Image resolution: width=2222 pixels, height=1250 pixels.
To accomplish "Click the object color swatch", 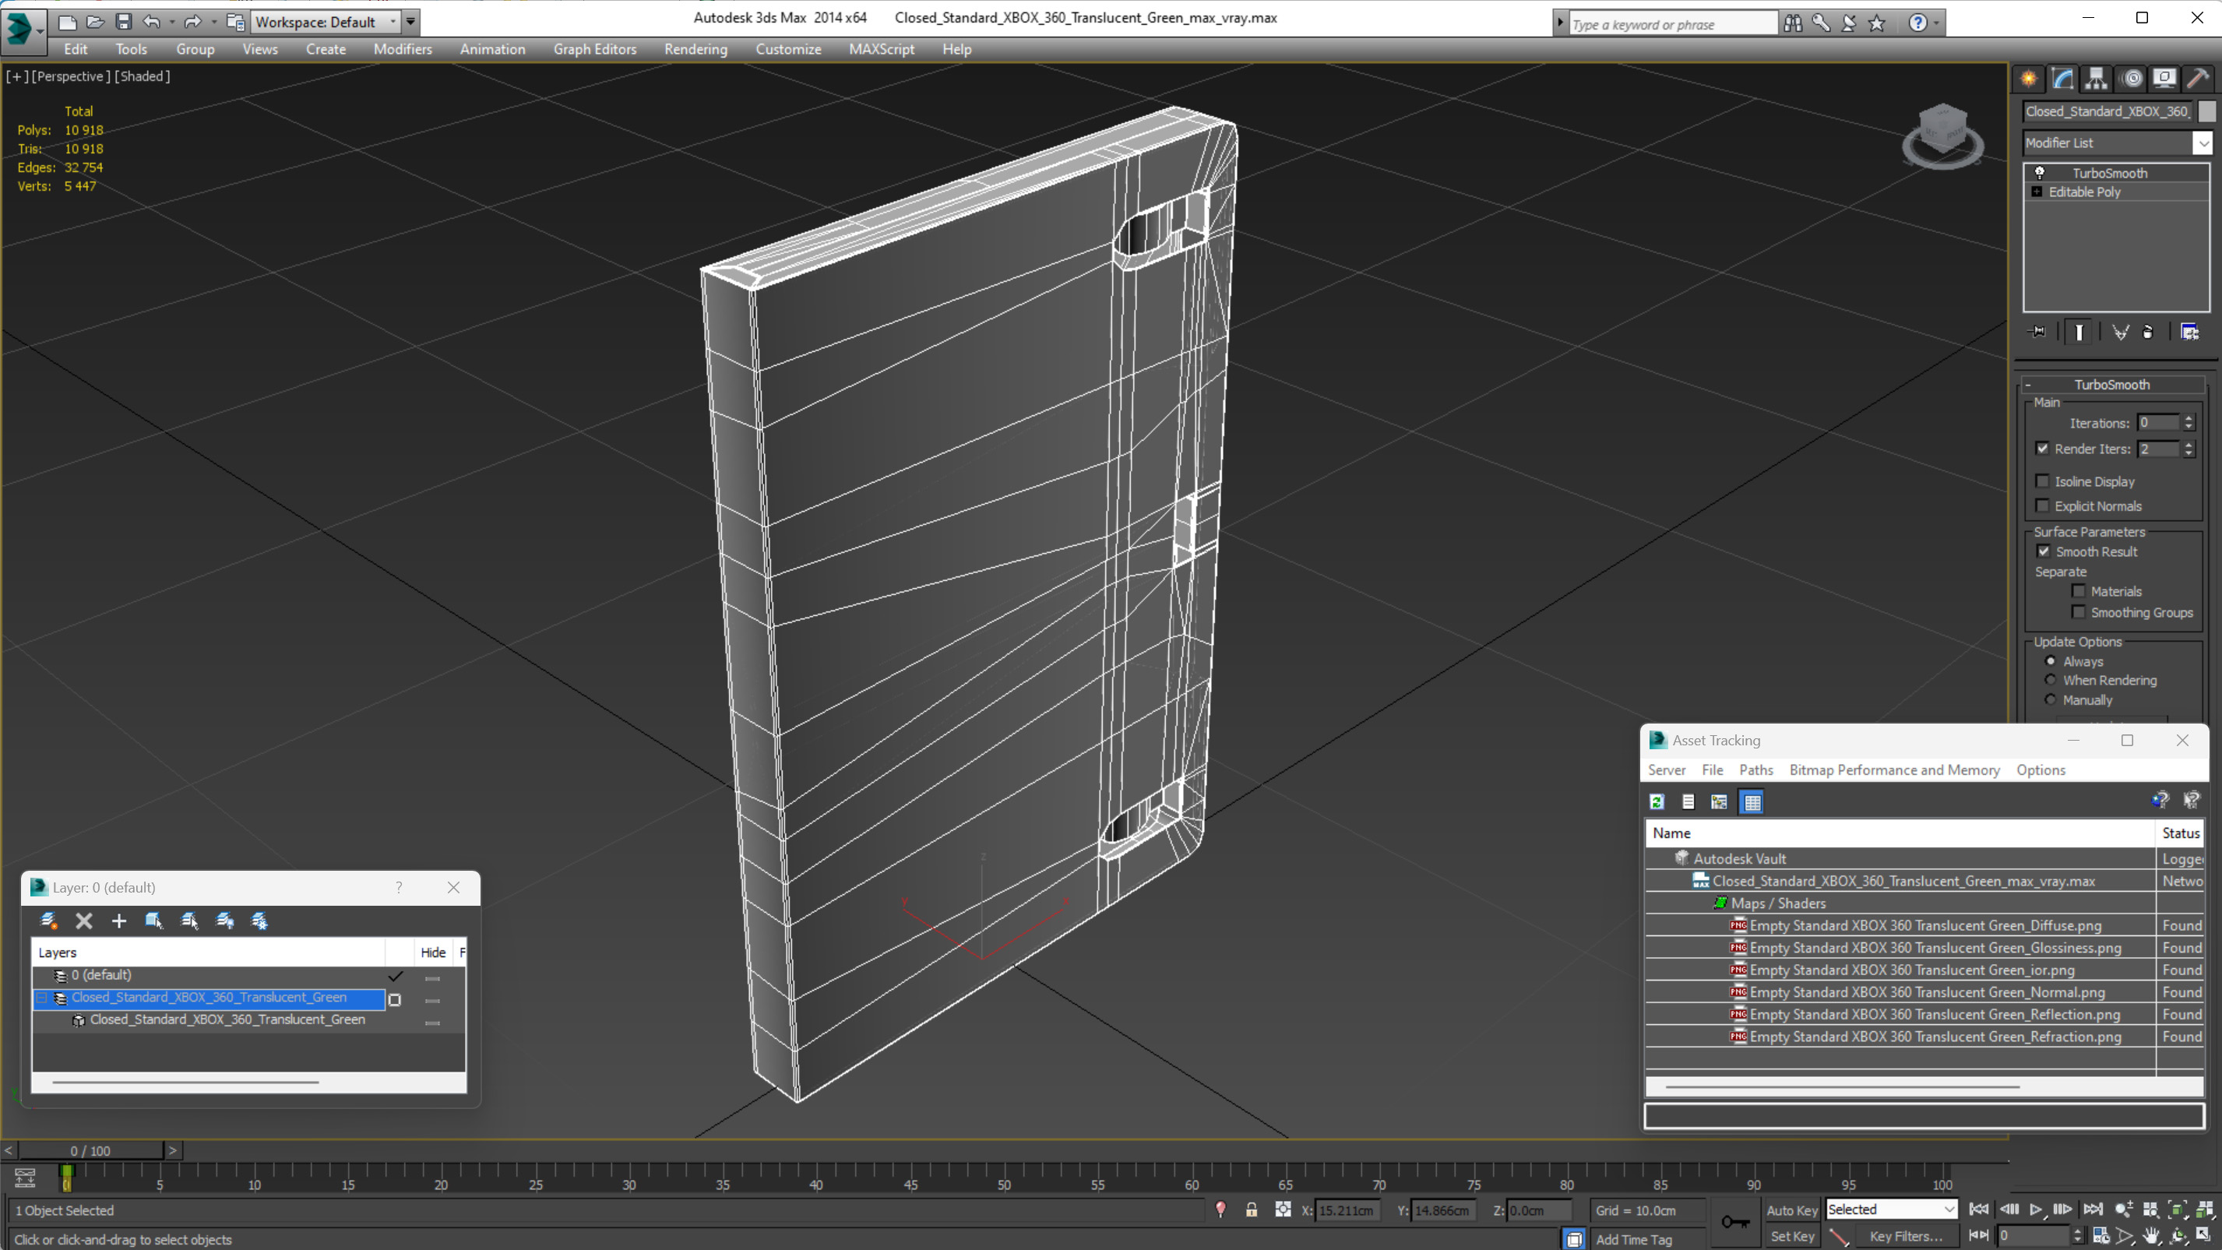I will [2206, 111].
